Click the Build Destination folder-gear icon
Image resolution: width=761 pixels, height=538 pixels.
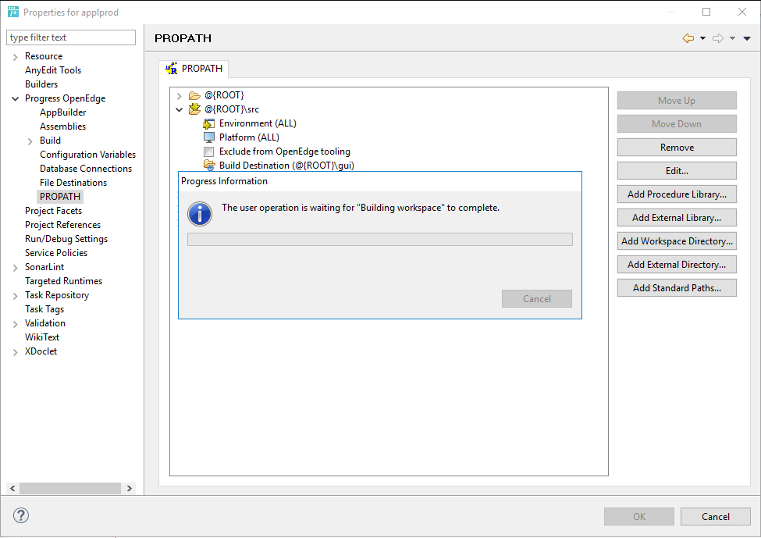pos(209,165)
